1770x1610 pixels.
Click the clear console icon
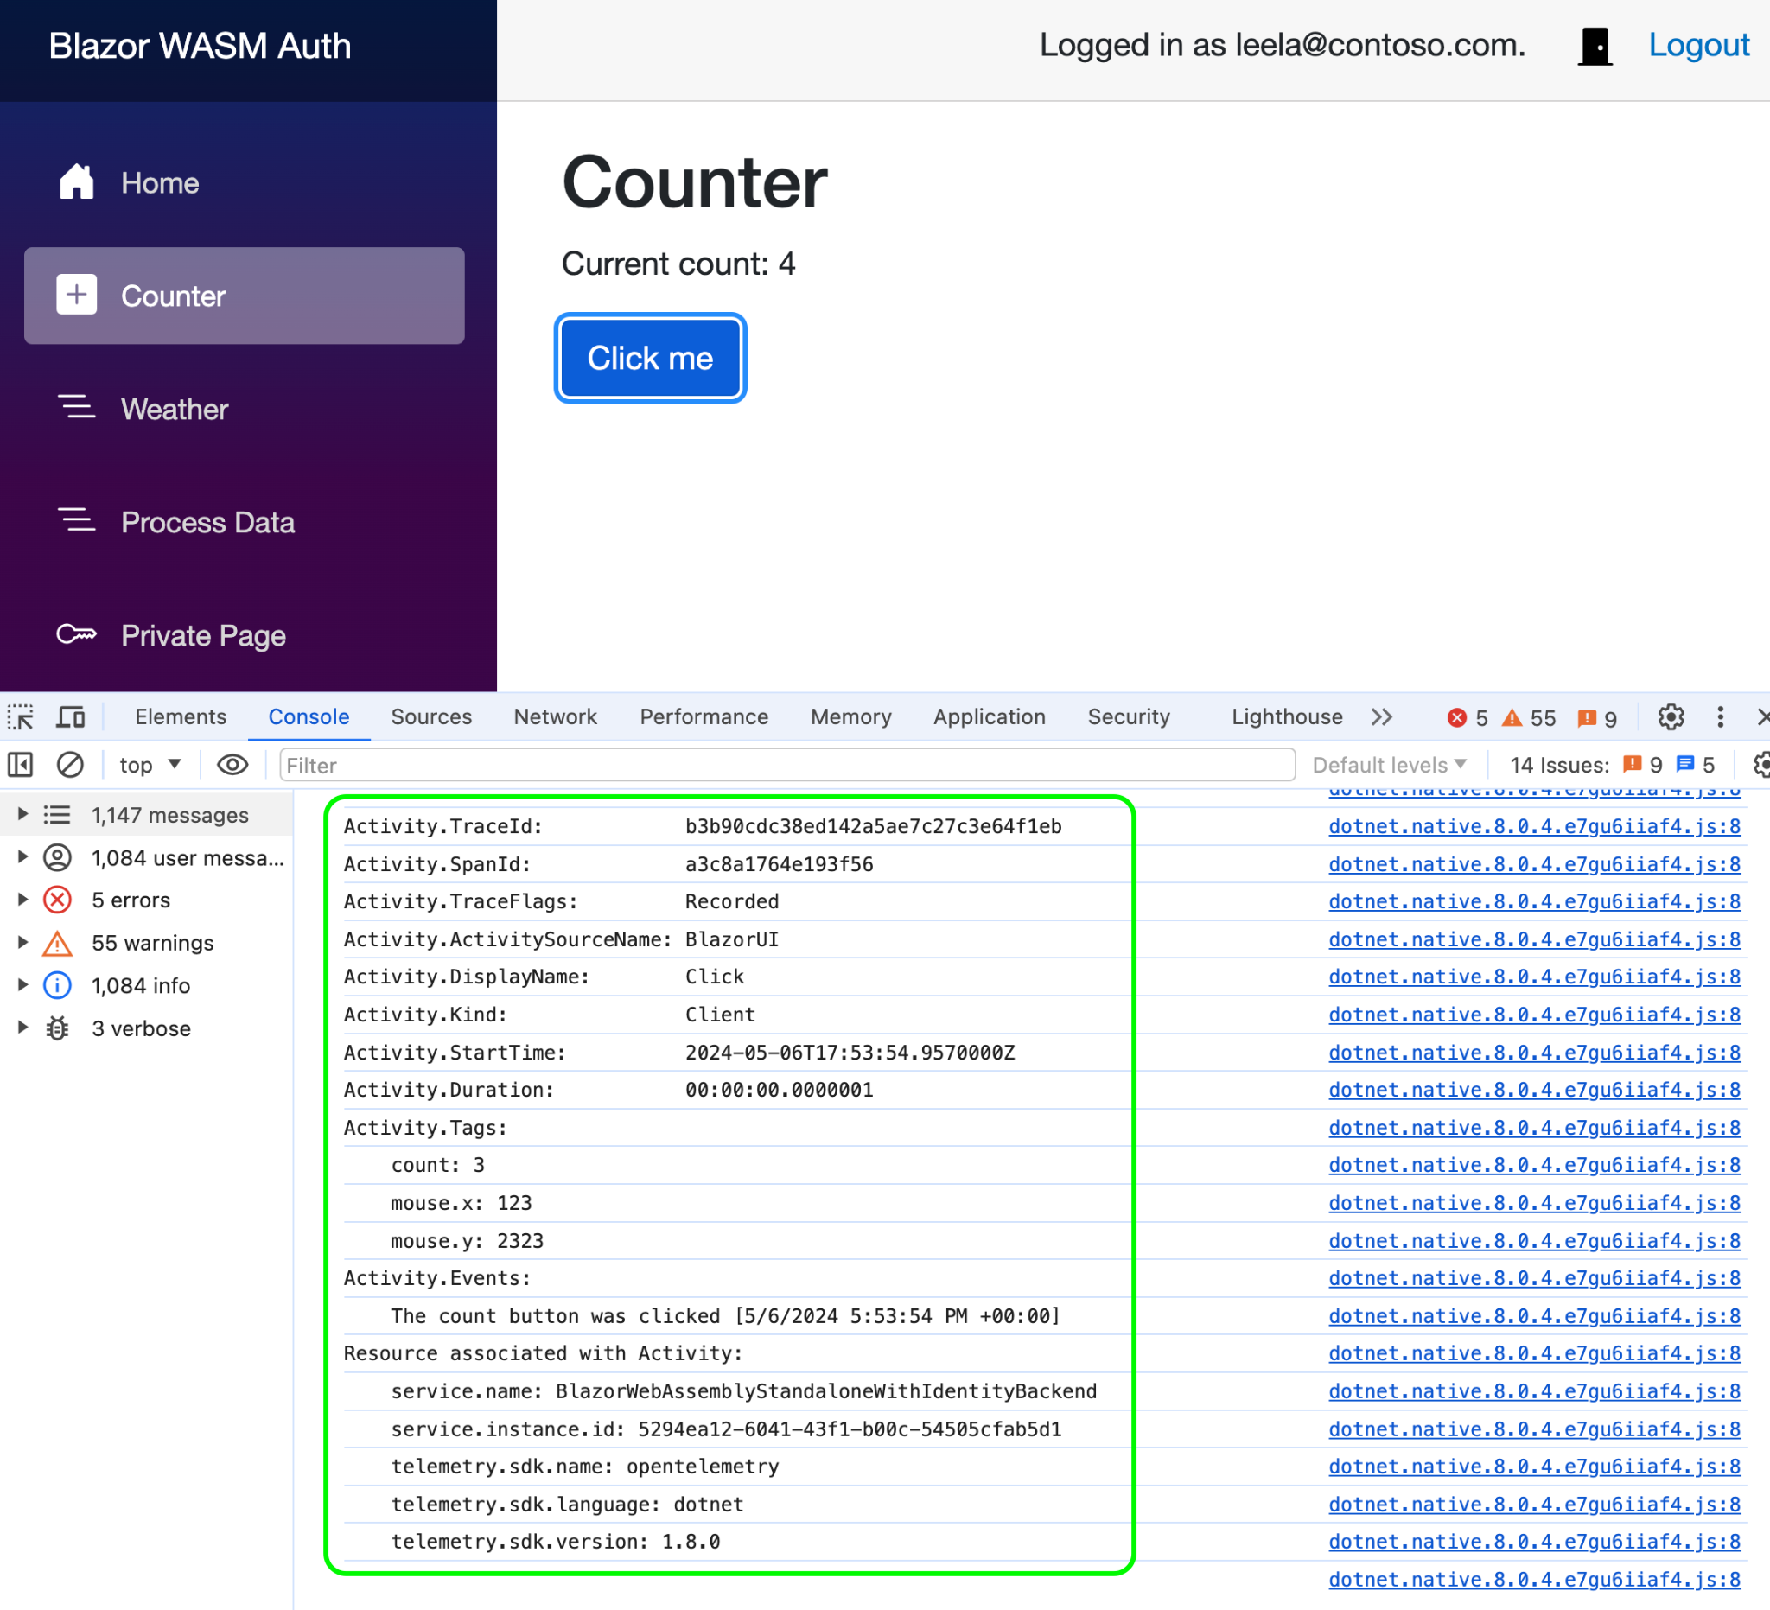coord(70,765)
